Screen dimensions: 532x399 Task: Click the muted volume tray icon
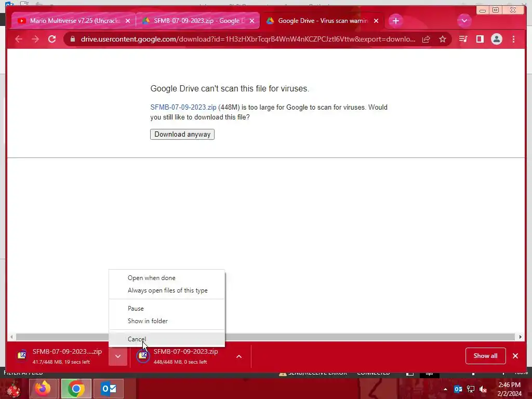pos(483,389)
